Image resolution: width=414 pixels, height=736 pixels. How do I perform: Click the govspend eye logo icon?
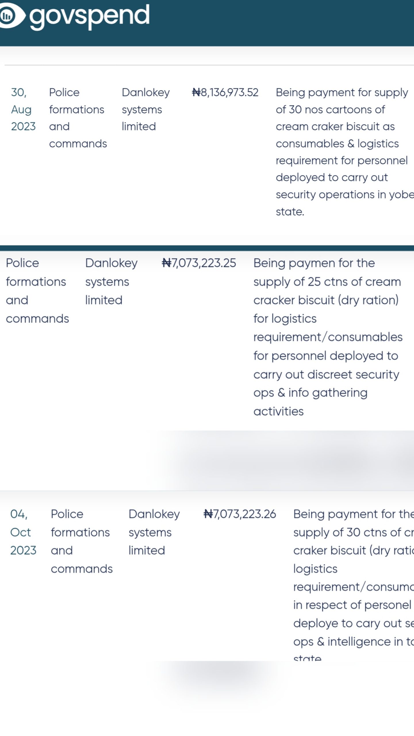(9, 16)
